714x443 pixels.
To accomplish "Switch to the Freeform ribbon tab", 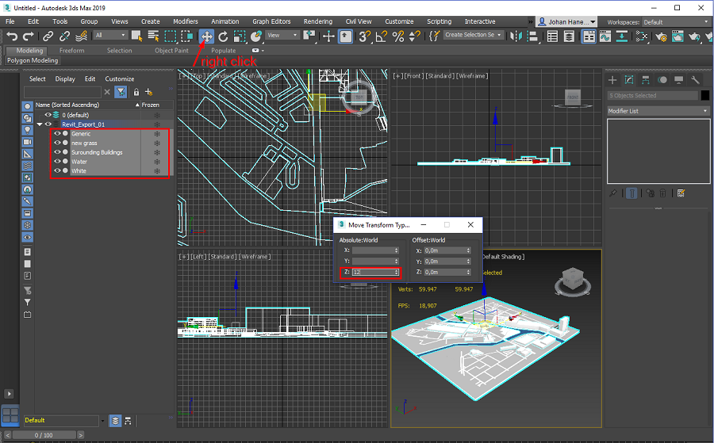I will 71,51.
